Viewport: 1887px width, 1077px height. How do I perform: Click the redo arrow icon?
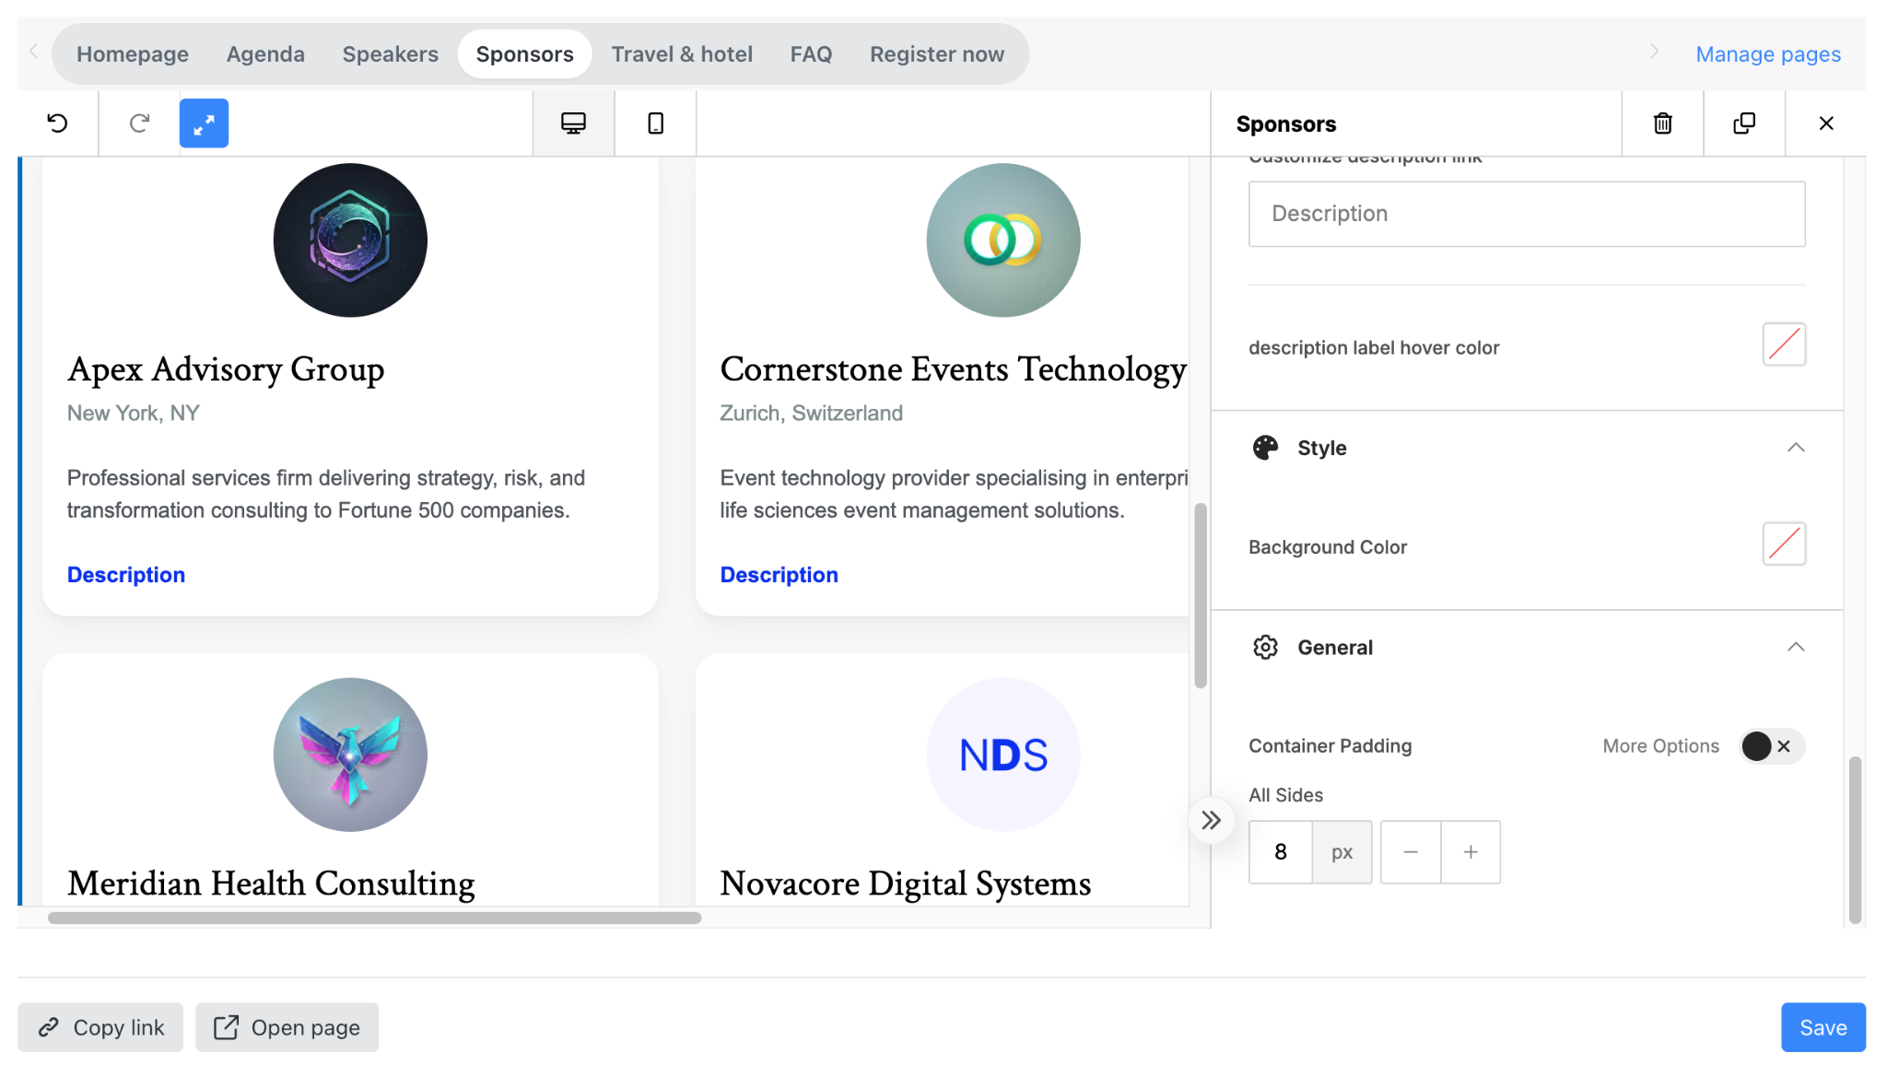[x=139, y=123]
